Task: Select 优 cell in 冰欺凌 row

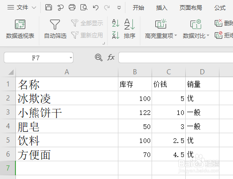Action: pos(202,98)
